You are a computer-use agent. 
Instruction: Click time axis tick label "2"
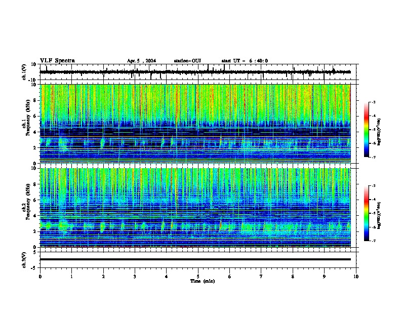103,277
